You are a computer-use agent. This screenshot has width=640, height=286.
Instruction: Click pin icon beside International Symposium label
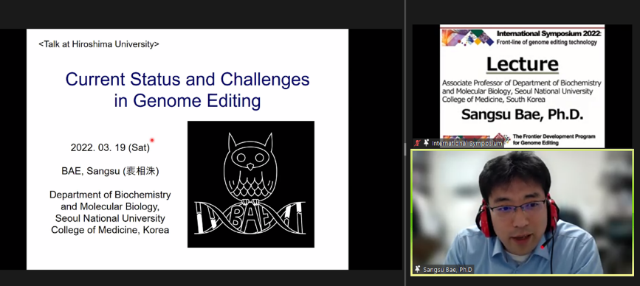pos(426,143)
